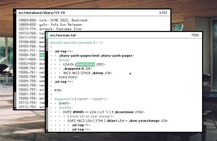Click the &while label
Viewport: 217px width, 141px height.
point(65,108)
